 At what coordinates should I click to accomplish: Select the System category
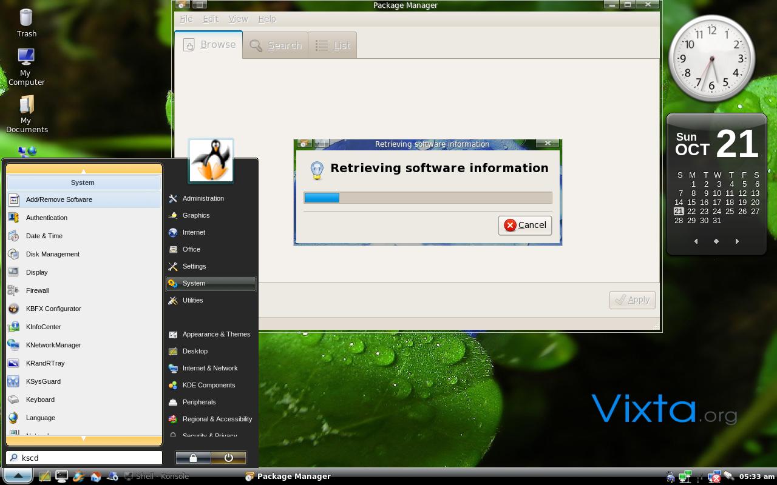pos(211,283)
